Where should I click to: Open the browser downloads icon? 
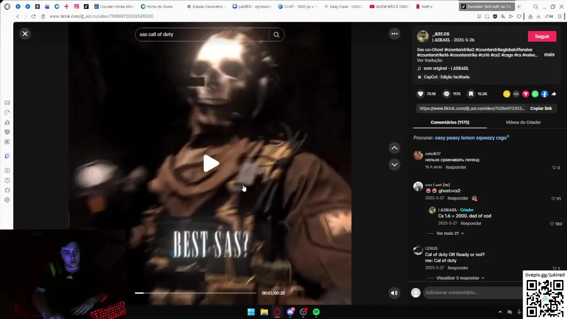pyautogui.click(x=538, y=16)
